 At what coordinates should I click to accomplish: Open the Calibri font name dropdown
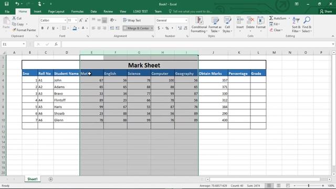point(65,20)
